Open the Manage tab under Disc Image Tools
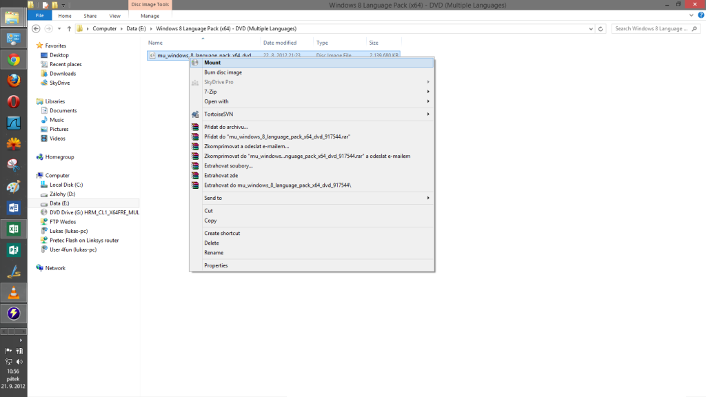This screenshot has width=706, height=397. click(150, 16)
